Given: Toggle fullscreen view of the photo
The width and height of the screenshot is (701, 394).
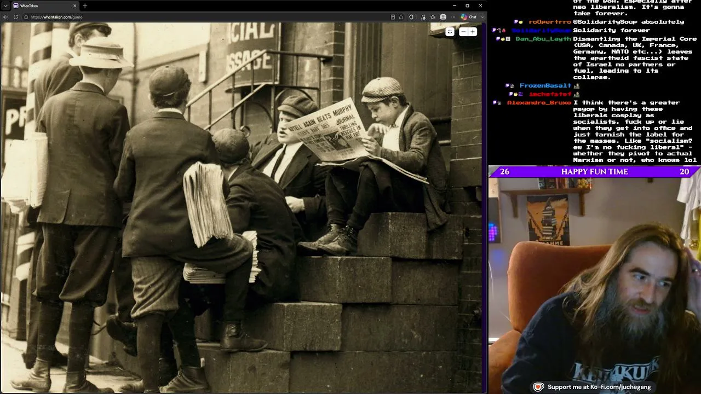Looking at the screenshot, I should 450,32.
